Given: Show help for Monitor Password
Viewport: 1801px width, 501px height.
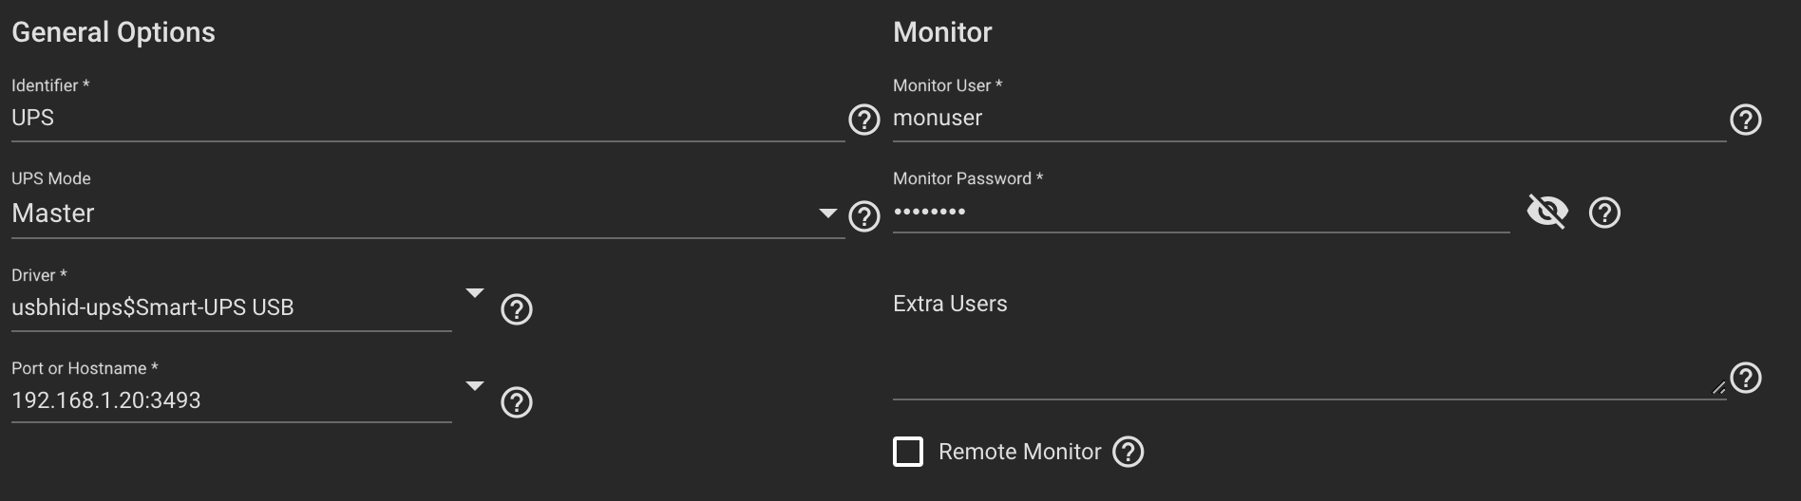Looking at the screenshot, I should tap(1604, 213).
